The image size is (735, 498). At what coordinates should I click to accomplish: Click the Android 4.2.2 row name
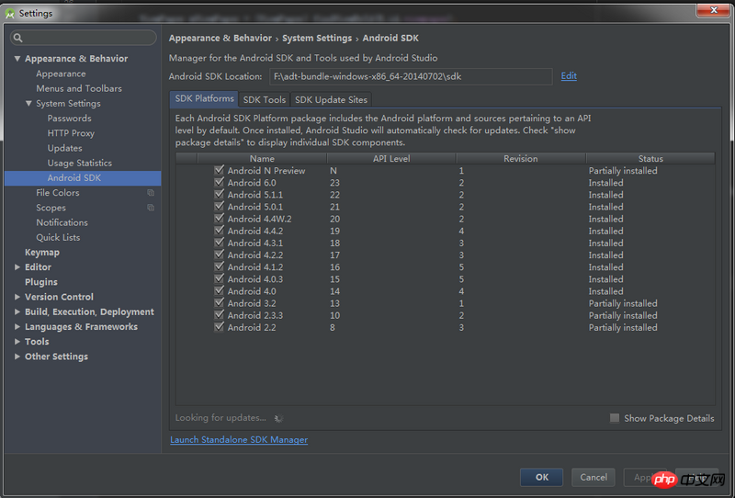coord(255,255)
